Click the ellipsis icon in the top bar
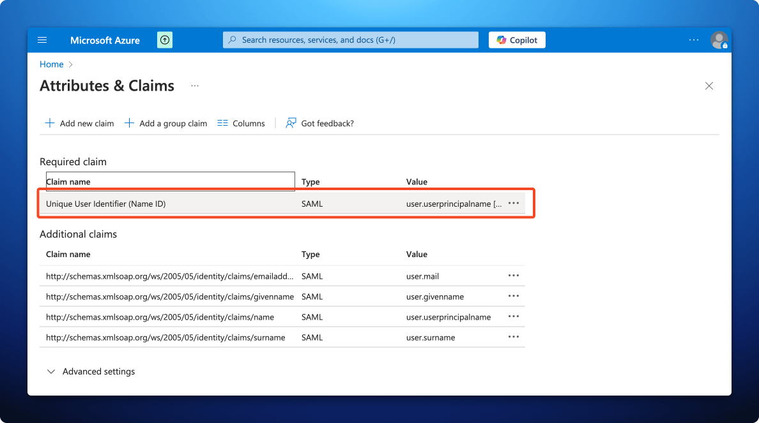This screenshot has width=759, height=423. (693, 40)
